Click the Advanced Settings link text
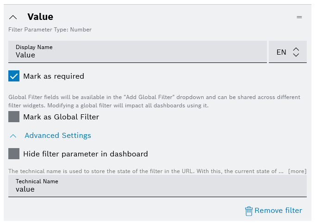The image size is (316, 224). pyautogui.click(x=58, y=136)
